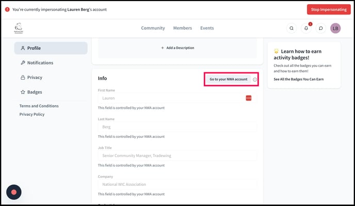Screen dimensions: 355x206
Task: Open the notifications bell icon
Action: point(306,28)
